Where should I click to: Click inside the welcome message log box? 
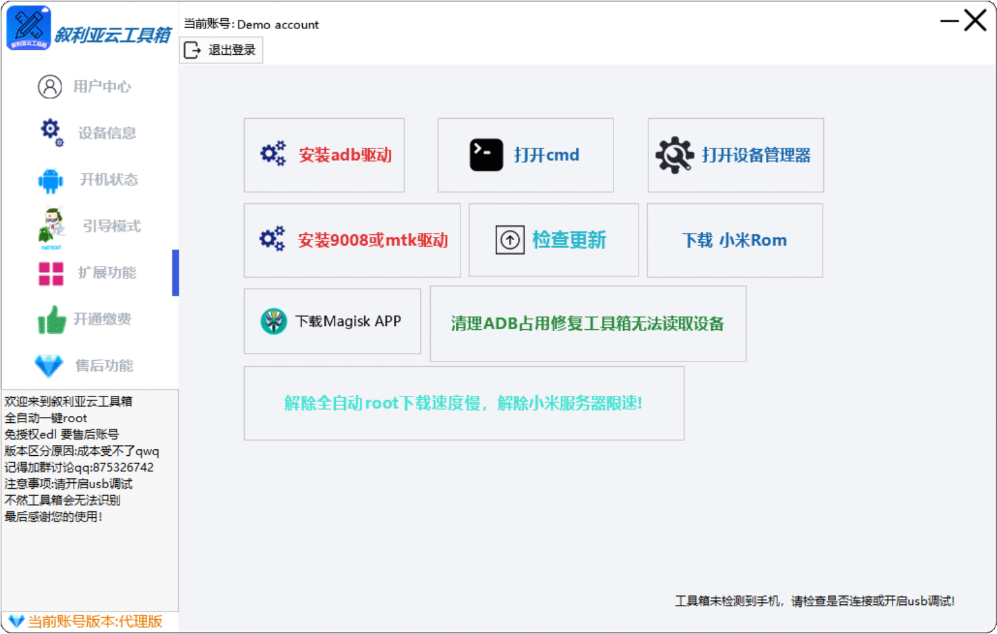pos(89,555)
